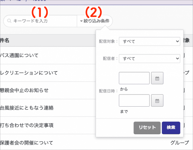
Task: Click the start date input (から)
Action: click(x=134, y=78)
